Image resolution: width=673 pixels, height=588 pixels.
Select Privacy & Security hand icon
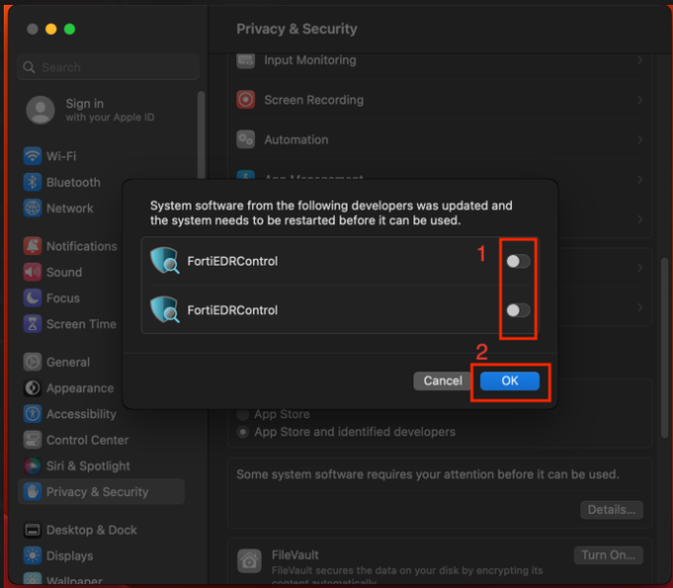(33, 491)
